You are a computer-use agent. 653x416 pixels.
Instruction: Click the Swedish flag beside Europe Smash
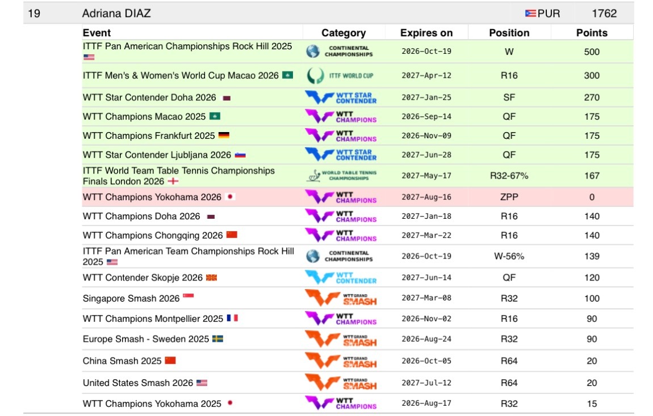pos(218,339)
